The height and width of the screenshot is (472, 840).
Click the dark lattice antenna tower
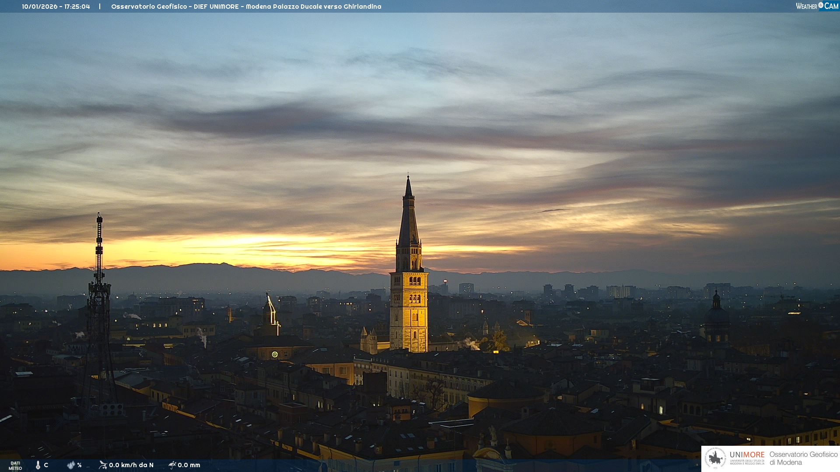click(99, 306)
